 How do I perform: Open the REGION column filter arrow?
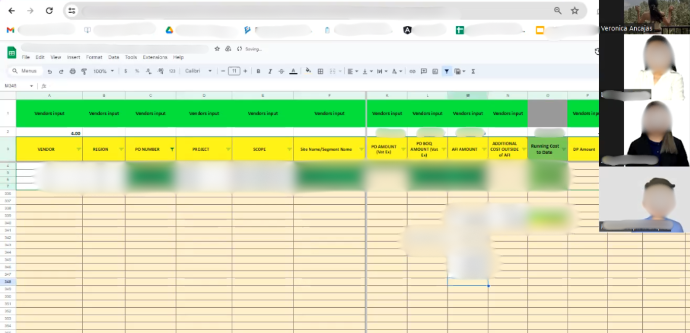tap(121, 150)
